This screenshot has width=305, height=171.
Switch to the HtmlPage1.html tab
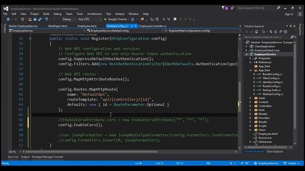(57, 26)
